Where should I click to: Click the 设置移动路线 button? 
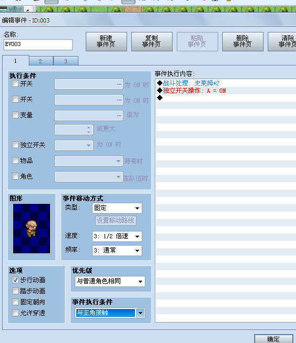[x=116, y=220]
